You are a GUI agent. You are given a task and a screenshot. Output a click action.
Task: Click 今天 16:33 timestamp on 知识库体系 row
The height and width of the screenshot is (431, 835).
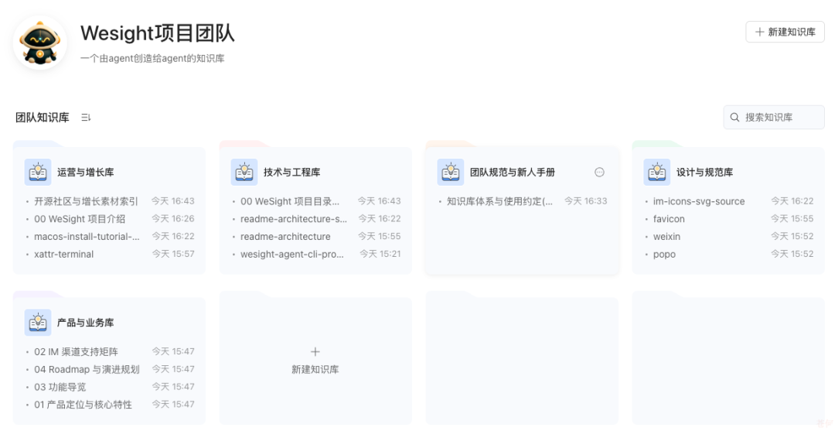coord(586,201)
